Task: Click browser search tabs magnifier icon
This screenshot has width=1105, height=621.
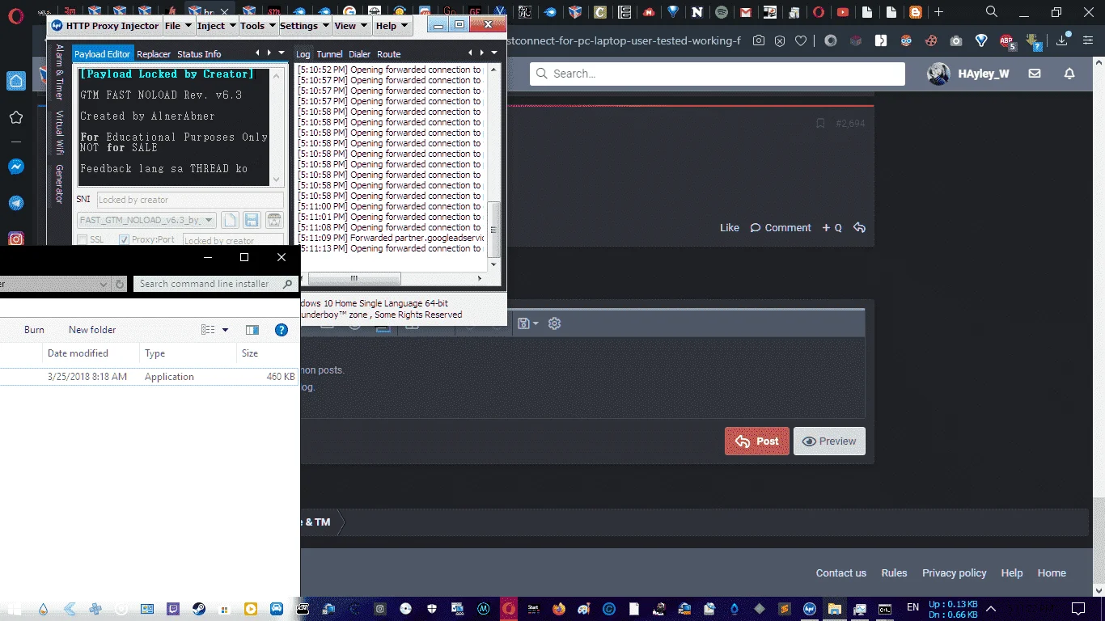Action: coord(991,12)
